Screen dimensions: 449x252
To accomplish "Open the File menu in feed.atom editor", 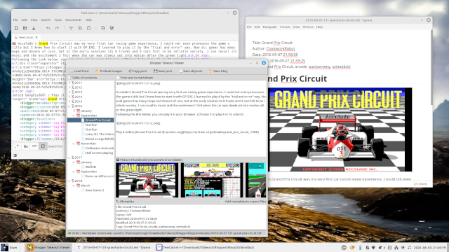I will (x=15, y=20).
